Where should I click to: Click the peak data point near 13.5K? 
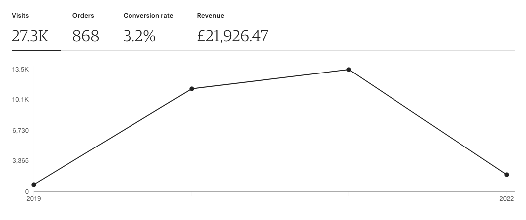click(x=349, y=70)
